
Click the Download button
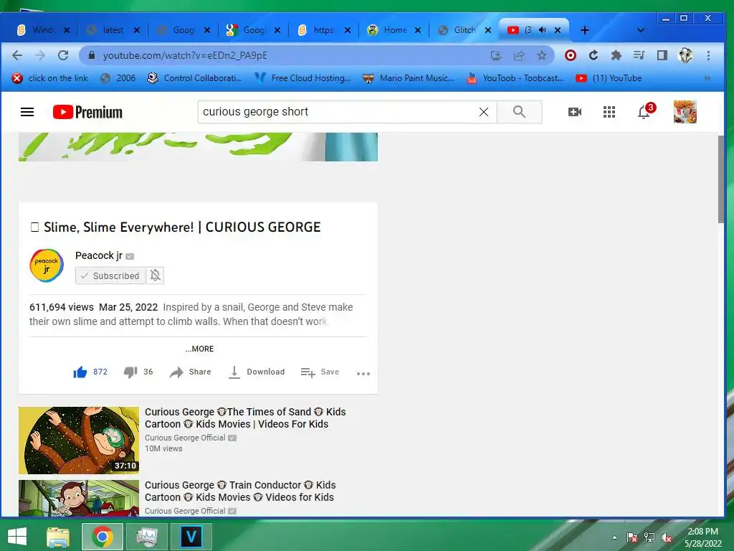(x=257, y=372)
